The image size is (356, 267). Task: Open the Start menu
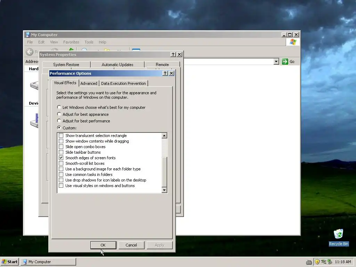(x=9, y=262)
